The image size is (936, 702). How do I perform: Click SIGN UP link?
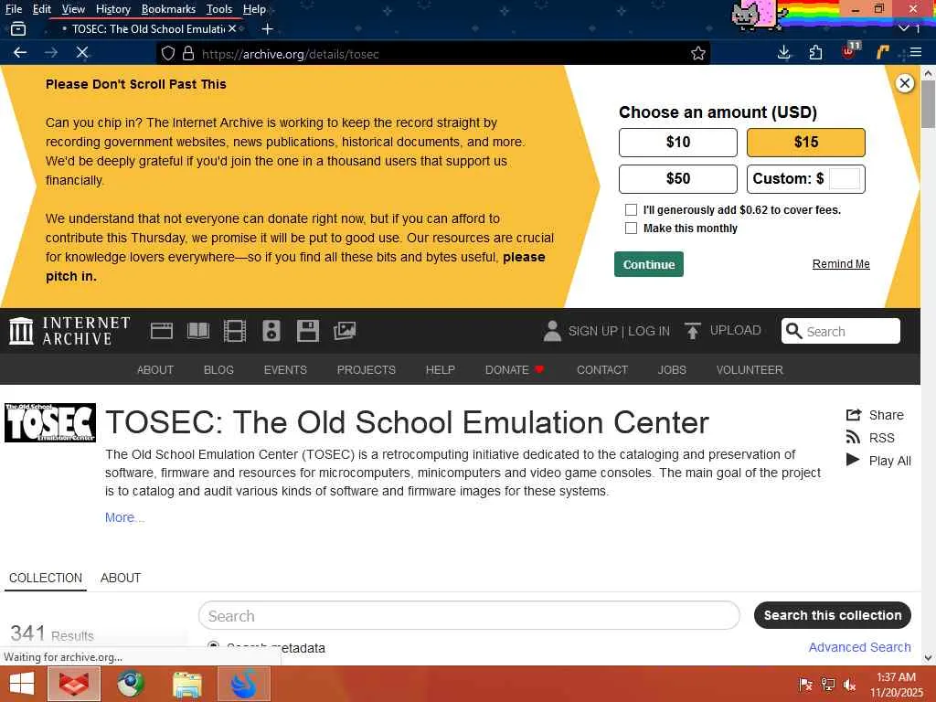tap(592, 331)
